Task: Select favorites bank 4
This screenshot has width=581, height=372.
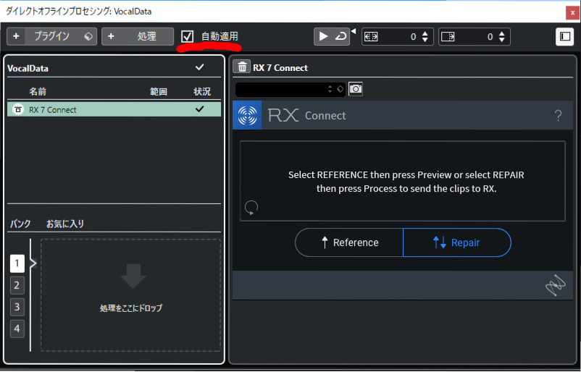Action: click(x=17, y=329)
